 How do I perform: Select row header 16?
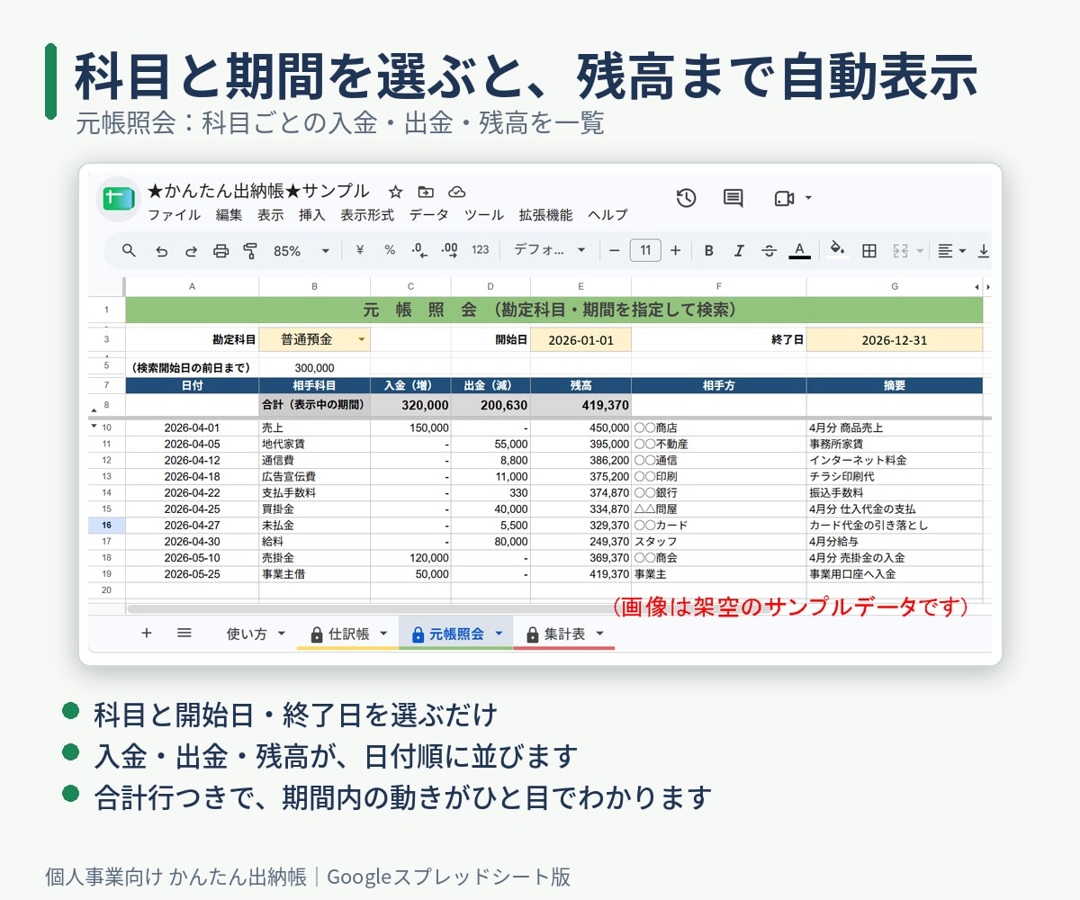pos(106,525)
